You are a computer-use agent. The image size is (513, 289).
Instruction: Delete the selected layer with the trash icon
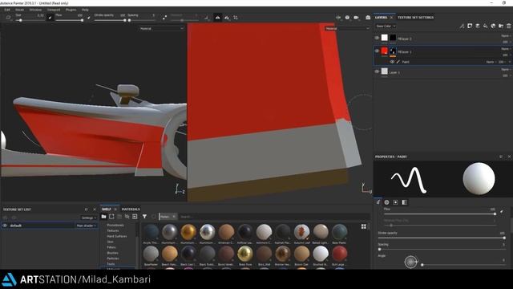(x=509, y=26)
